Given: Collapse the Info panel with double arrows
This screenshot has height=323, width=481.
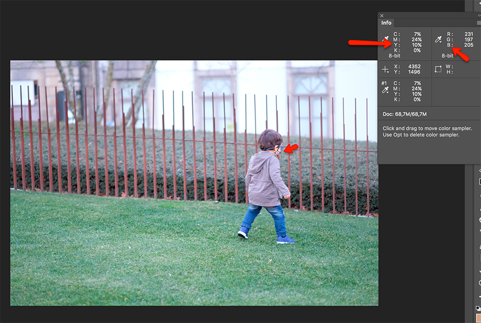Looking at the screenshot, I should pyautogui.click(x=479, y=16).
